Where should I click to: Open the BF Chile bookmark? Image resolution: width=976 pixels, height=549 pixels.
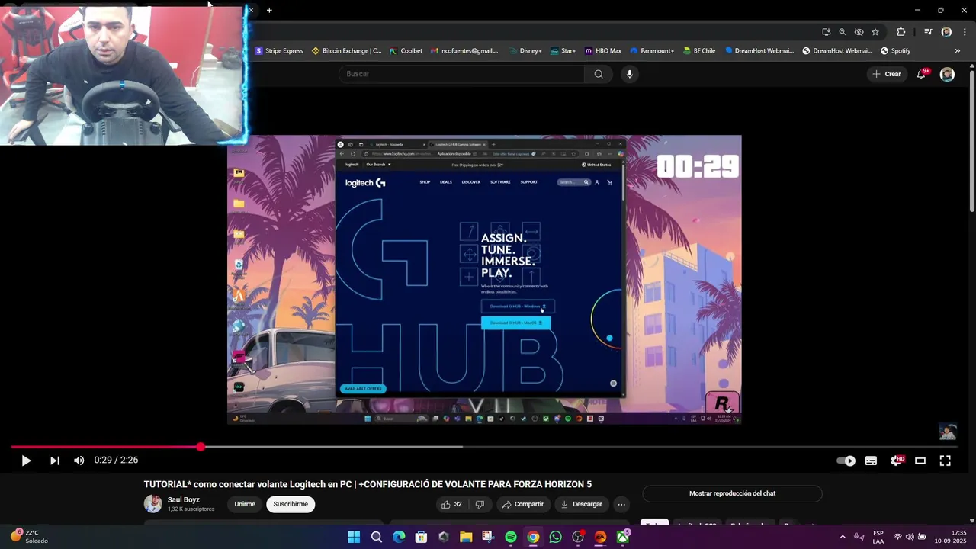pos(699,51)
